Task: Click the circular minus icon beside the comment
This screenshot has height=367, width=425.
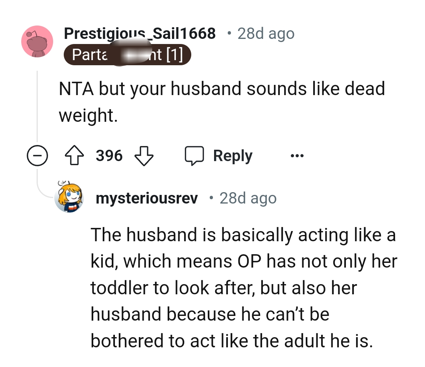Action: click(x=37, y=156)
